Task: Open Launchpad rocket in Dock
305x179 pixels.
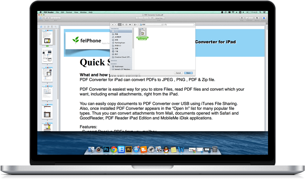Action: coord(151,150)
